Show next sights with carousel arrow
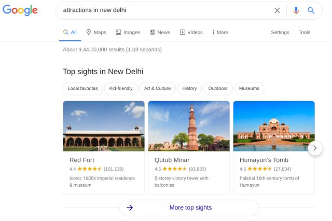Image resolution: width=332 pixels, height=221 pixels. pyautogui.click(x=315, y=148)
